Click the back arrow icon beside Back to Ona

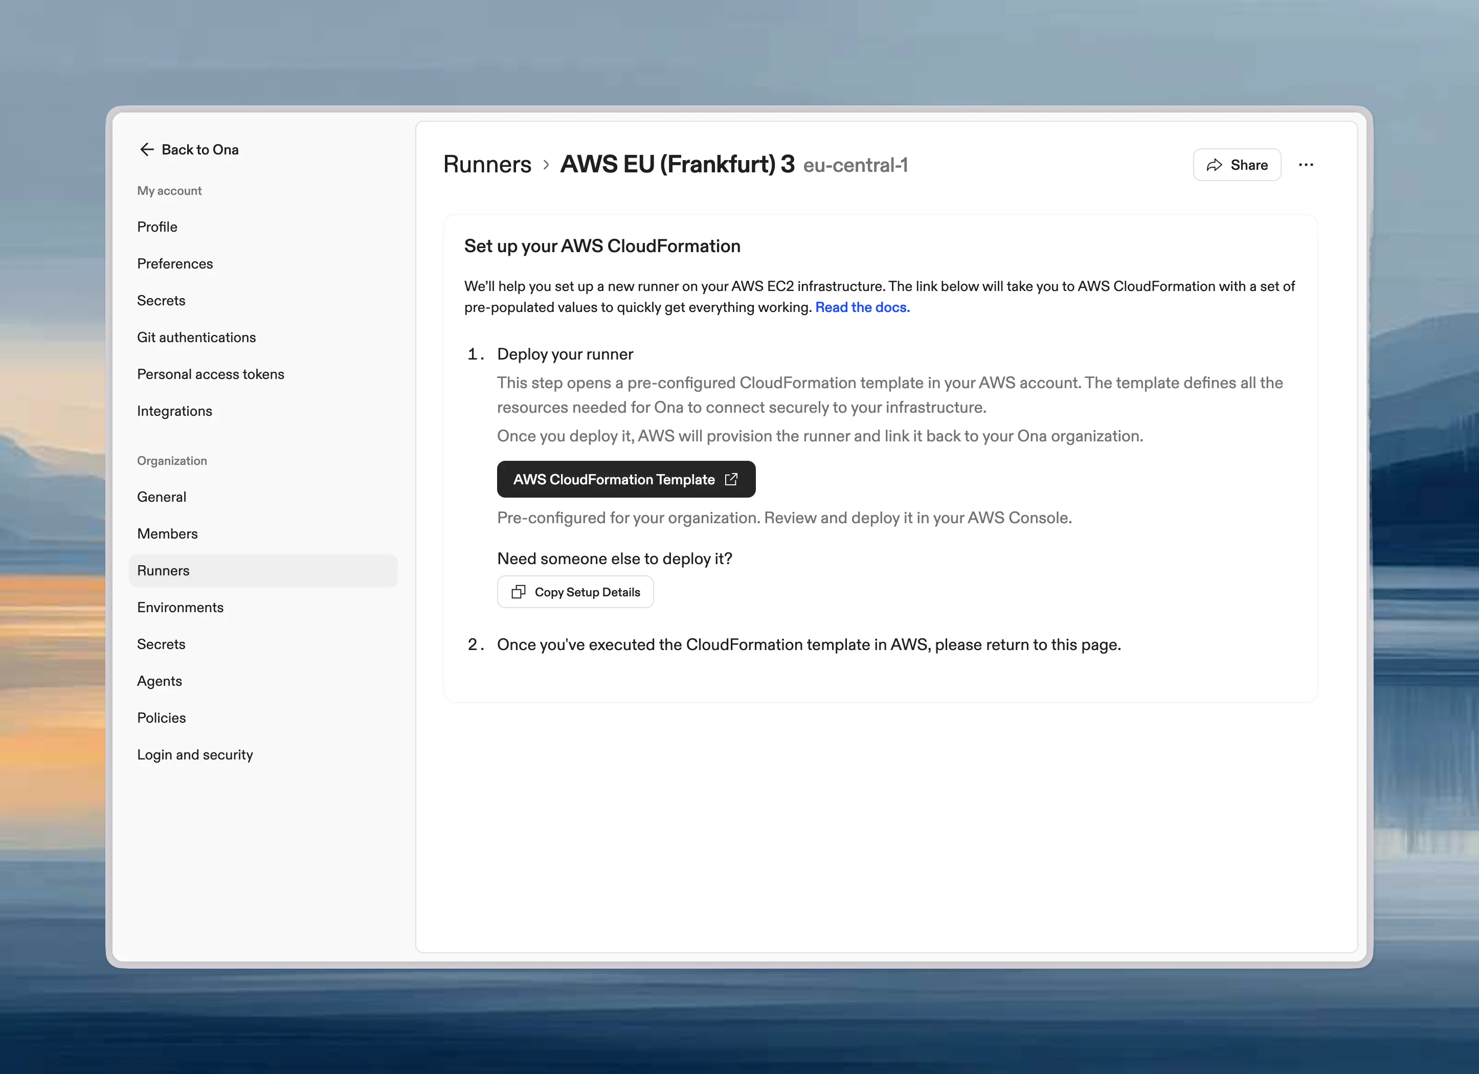147,149
